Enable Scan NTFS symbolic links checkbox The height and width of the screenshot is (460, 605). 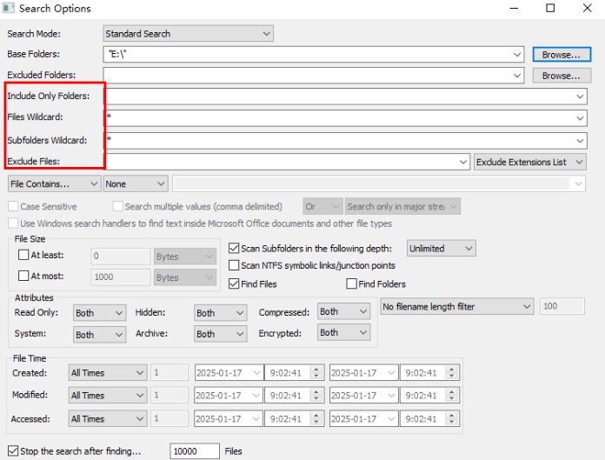(x=234, y=265)
